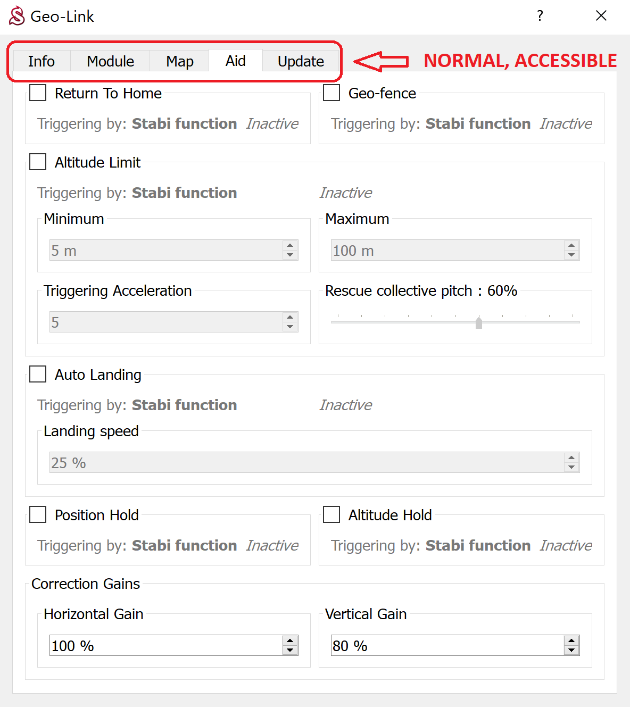Click the Rescue collective pitch slider handle
The height and width of the screenshot is (707, 630).
pos(479,322)
